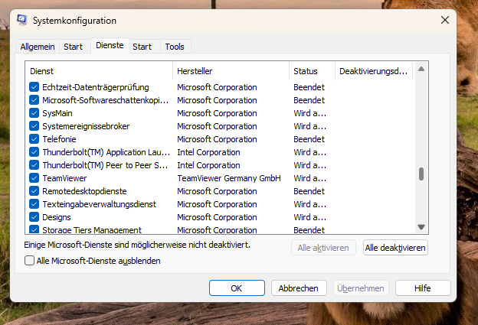Uncheck the TeamViewer service checkbox

34,178
